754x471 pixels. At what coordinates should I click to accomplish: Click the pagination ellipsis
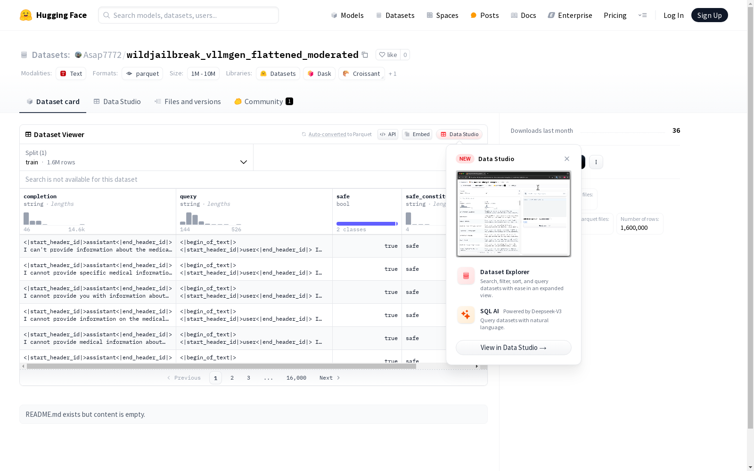click(x=268, y=378)
